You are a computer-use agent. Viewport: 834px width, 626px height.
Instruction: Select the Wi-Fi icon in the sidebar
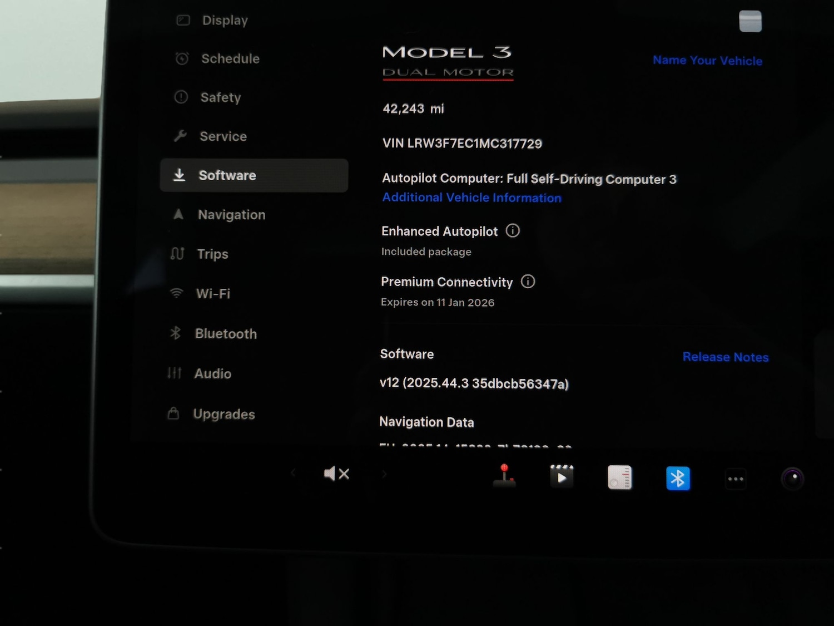pos(176,293)
